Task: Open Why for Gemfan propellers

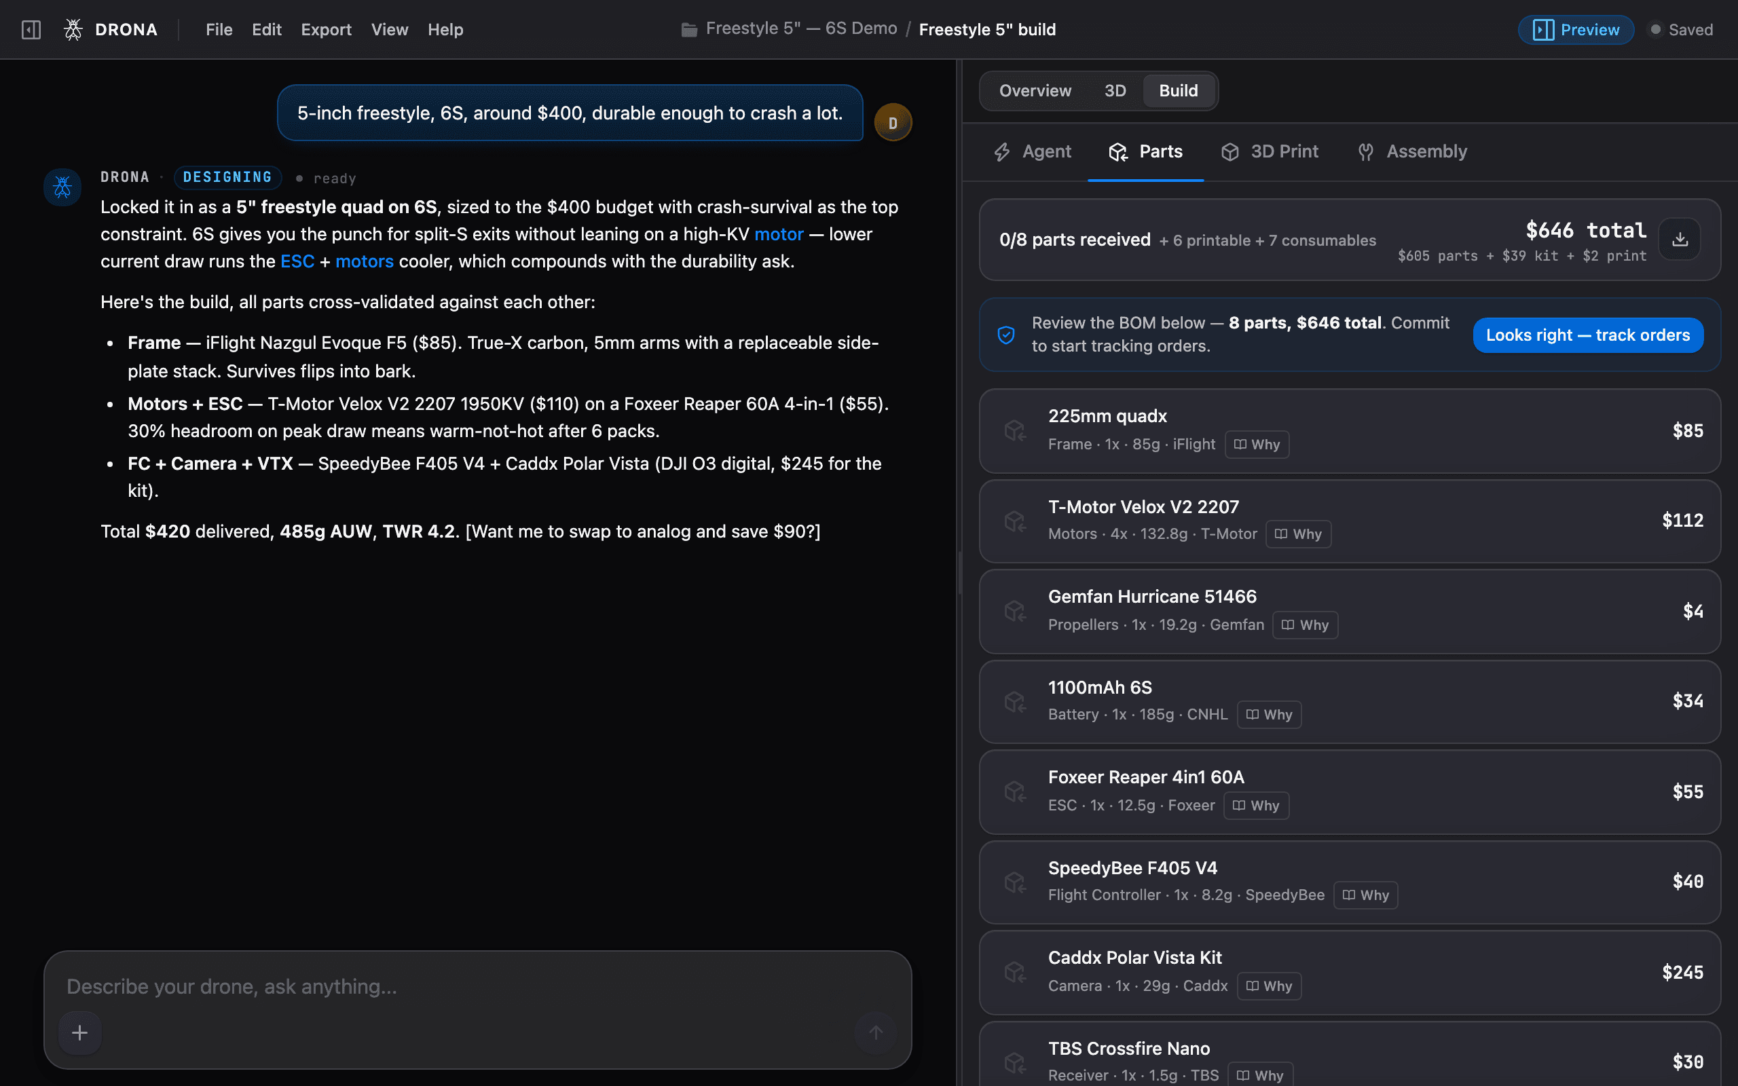Action: 1305,625
